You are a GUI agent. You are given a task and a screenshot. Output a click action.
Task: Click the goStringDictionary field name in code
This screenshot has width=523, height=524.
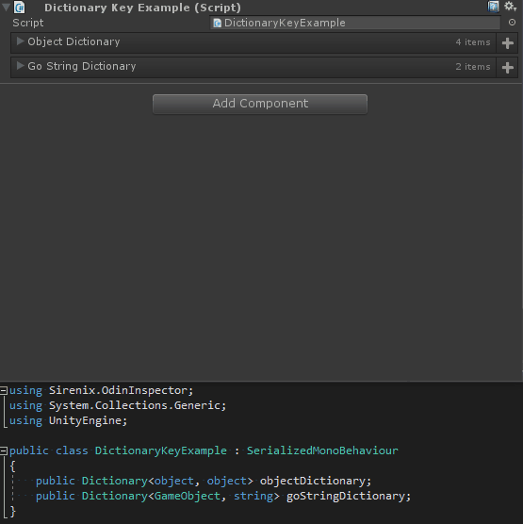point(346,496)
